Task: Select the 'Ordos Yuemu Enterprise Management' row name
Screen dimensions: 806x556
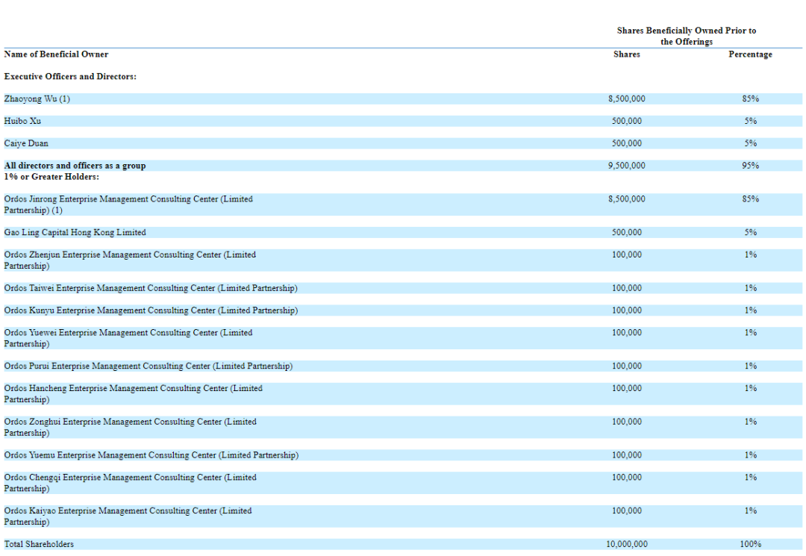Action: coord(151,455)
